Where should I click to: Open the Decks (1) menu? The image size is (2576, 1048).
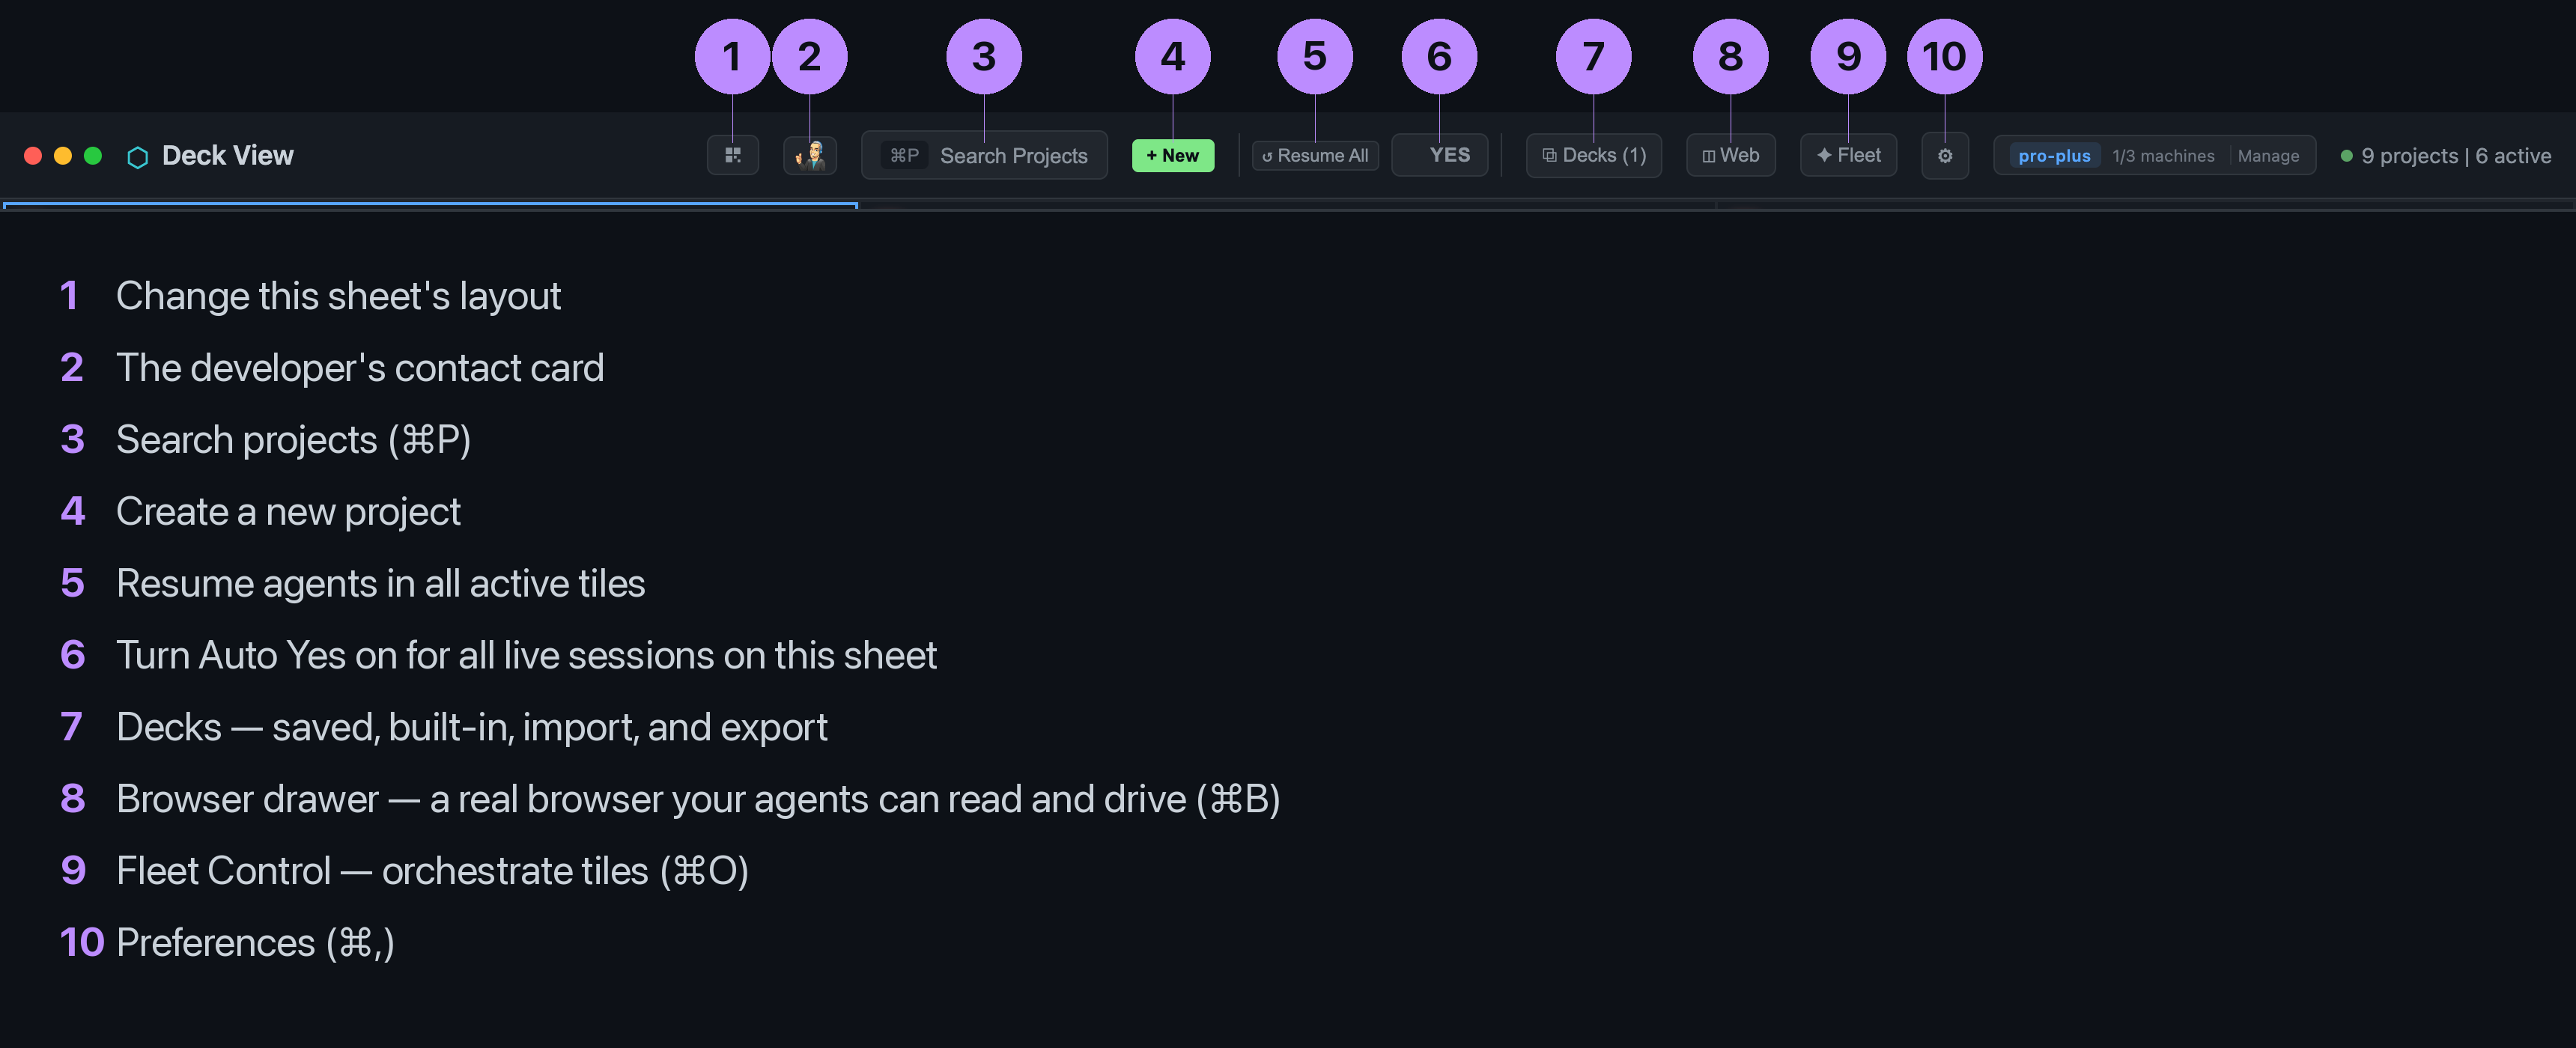[x=1594, y=155]
